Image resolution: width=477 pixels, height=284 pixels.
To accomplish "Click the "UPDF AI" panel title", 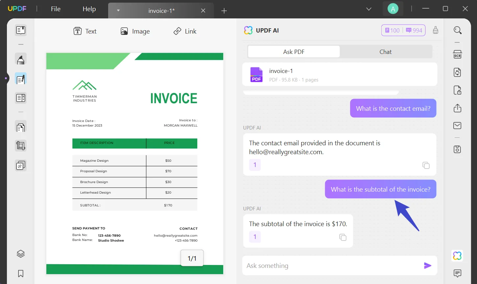I will pyautogui.click(x=267, y=30).
